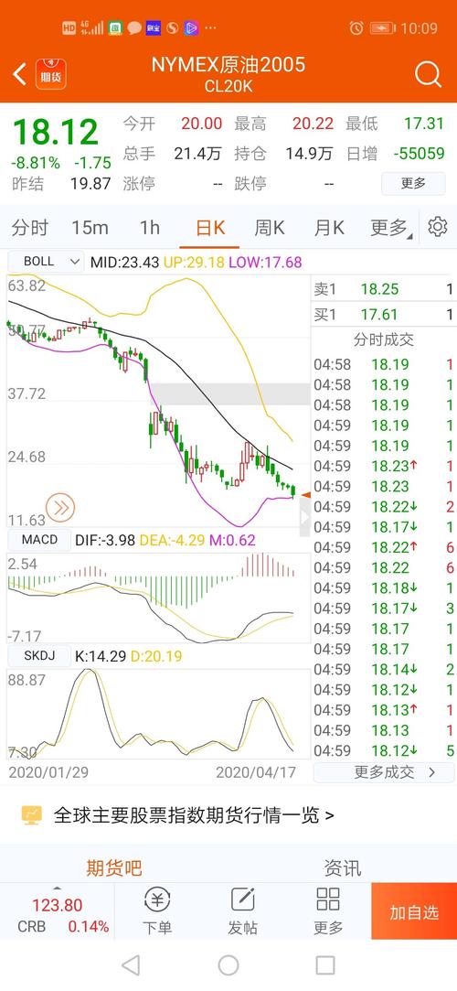457x991 pixels.
Task: Switch to 资讯 news tab
Action: tap(343, 867)
